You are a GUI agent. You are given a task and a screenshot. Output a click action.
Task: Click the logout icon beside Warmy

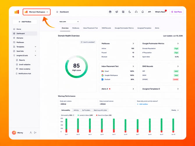click(x=35, y=133)
